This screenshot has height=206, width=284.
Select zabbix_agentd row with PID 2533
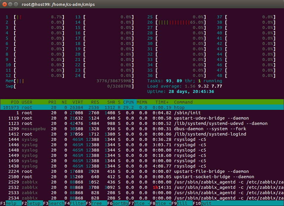[x=142, y=193]
